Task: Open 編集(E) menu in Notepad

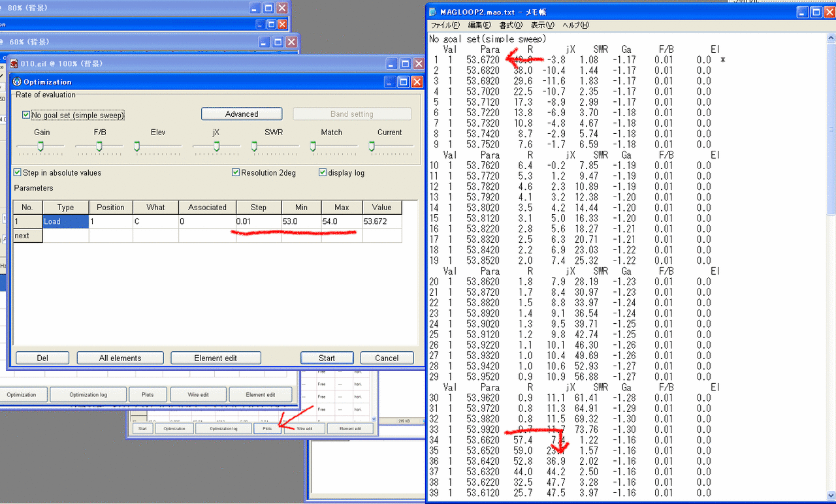Action: (479, 25)
